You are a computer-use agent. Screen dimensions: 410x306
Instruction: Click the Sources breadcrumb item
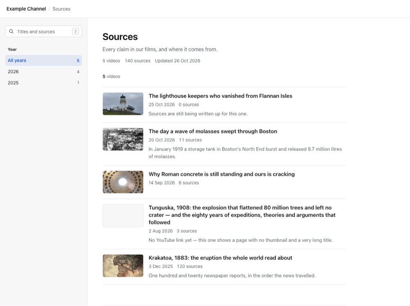[61, 9]
